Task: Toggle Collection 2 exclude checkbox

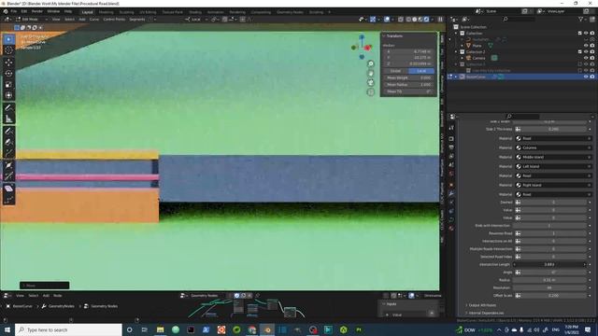Action: click(x=580, y=52)
